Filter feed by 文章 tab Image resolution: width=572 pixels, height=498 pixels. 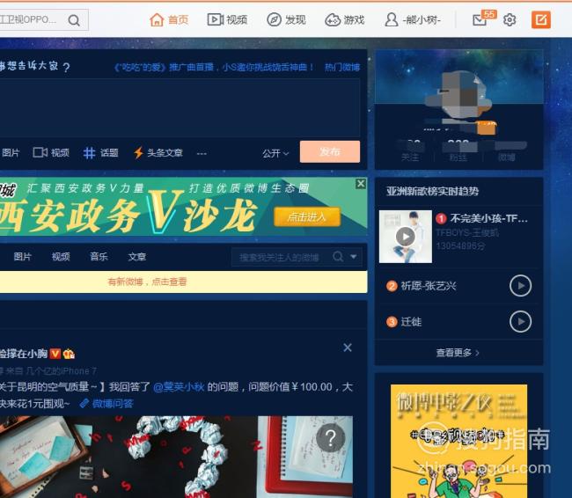pos(137,257)
